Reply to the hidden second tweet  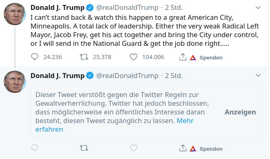pos(35,148)
